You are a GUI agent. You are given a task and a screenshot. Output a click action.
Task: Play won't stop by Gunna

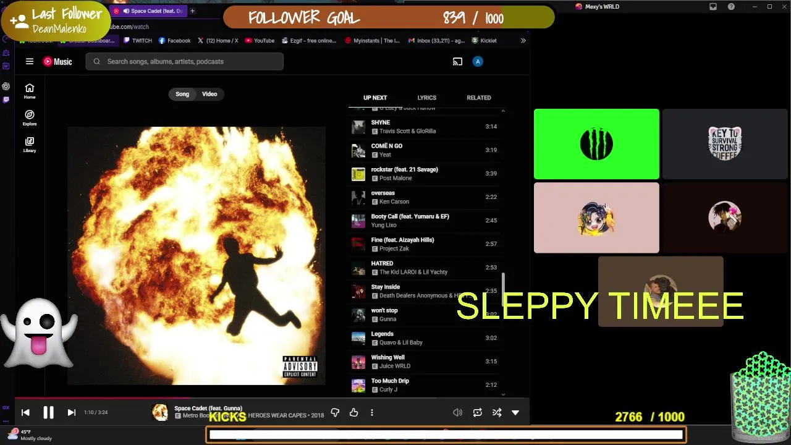(x=424, y=315)
